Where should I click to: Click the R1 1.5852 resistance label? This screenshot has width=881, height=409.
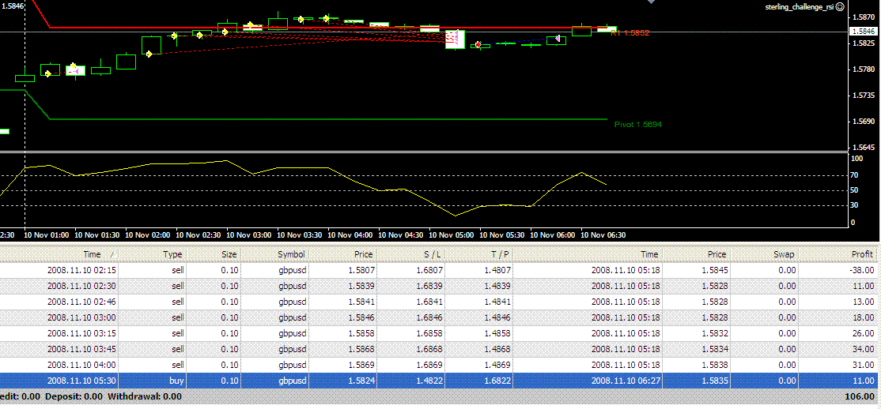[x=630, y=33]
